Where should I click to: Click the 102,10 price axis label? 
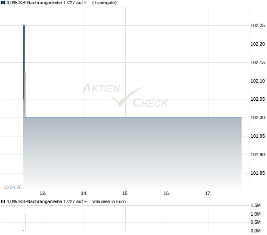258,81
